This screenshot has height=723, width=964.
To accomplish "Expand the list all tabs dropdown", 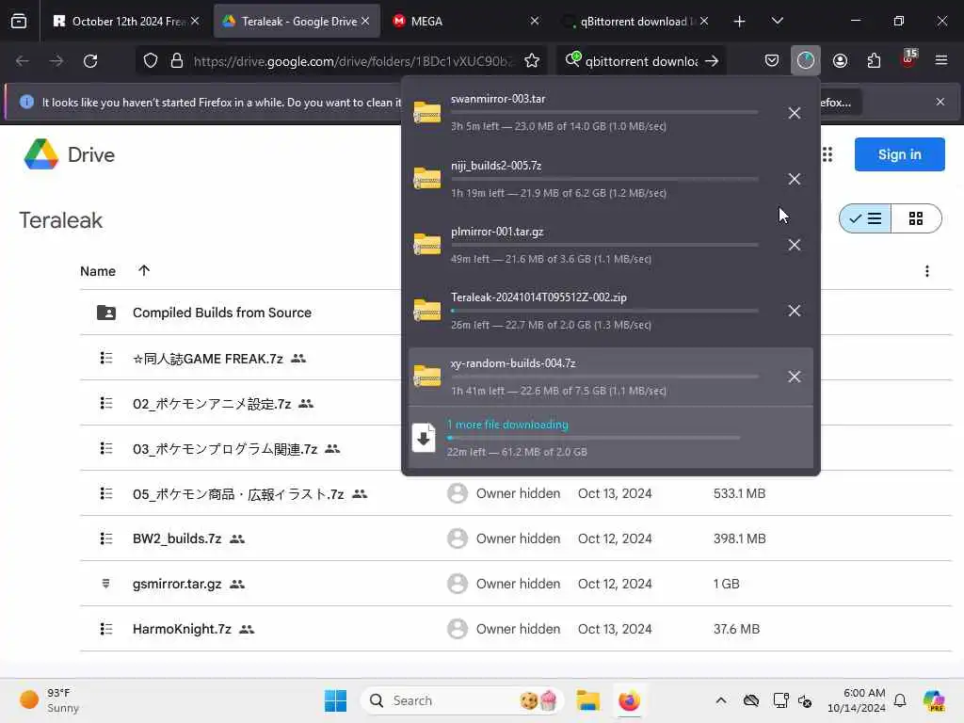I will point(777,21).
